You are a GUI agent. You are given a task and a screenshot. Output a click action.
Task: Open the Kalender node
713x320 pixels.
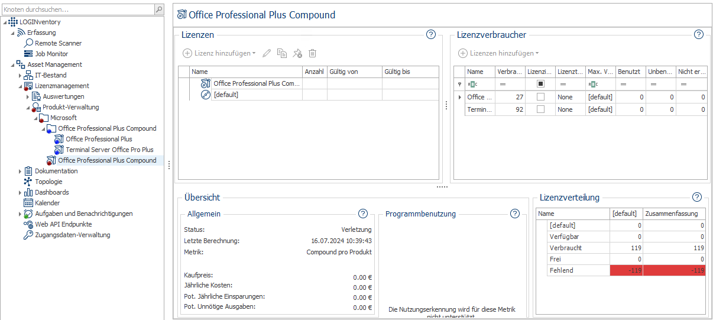(x=47, y=203)
